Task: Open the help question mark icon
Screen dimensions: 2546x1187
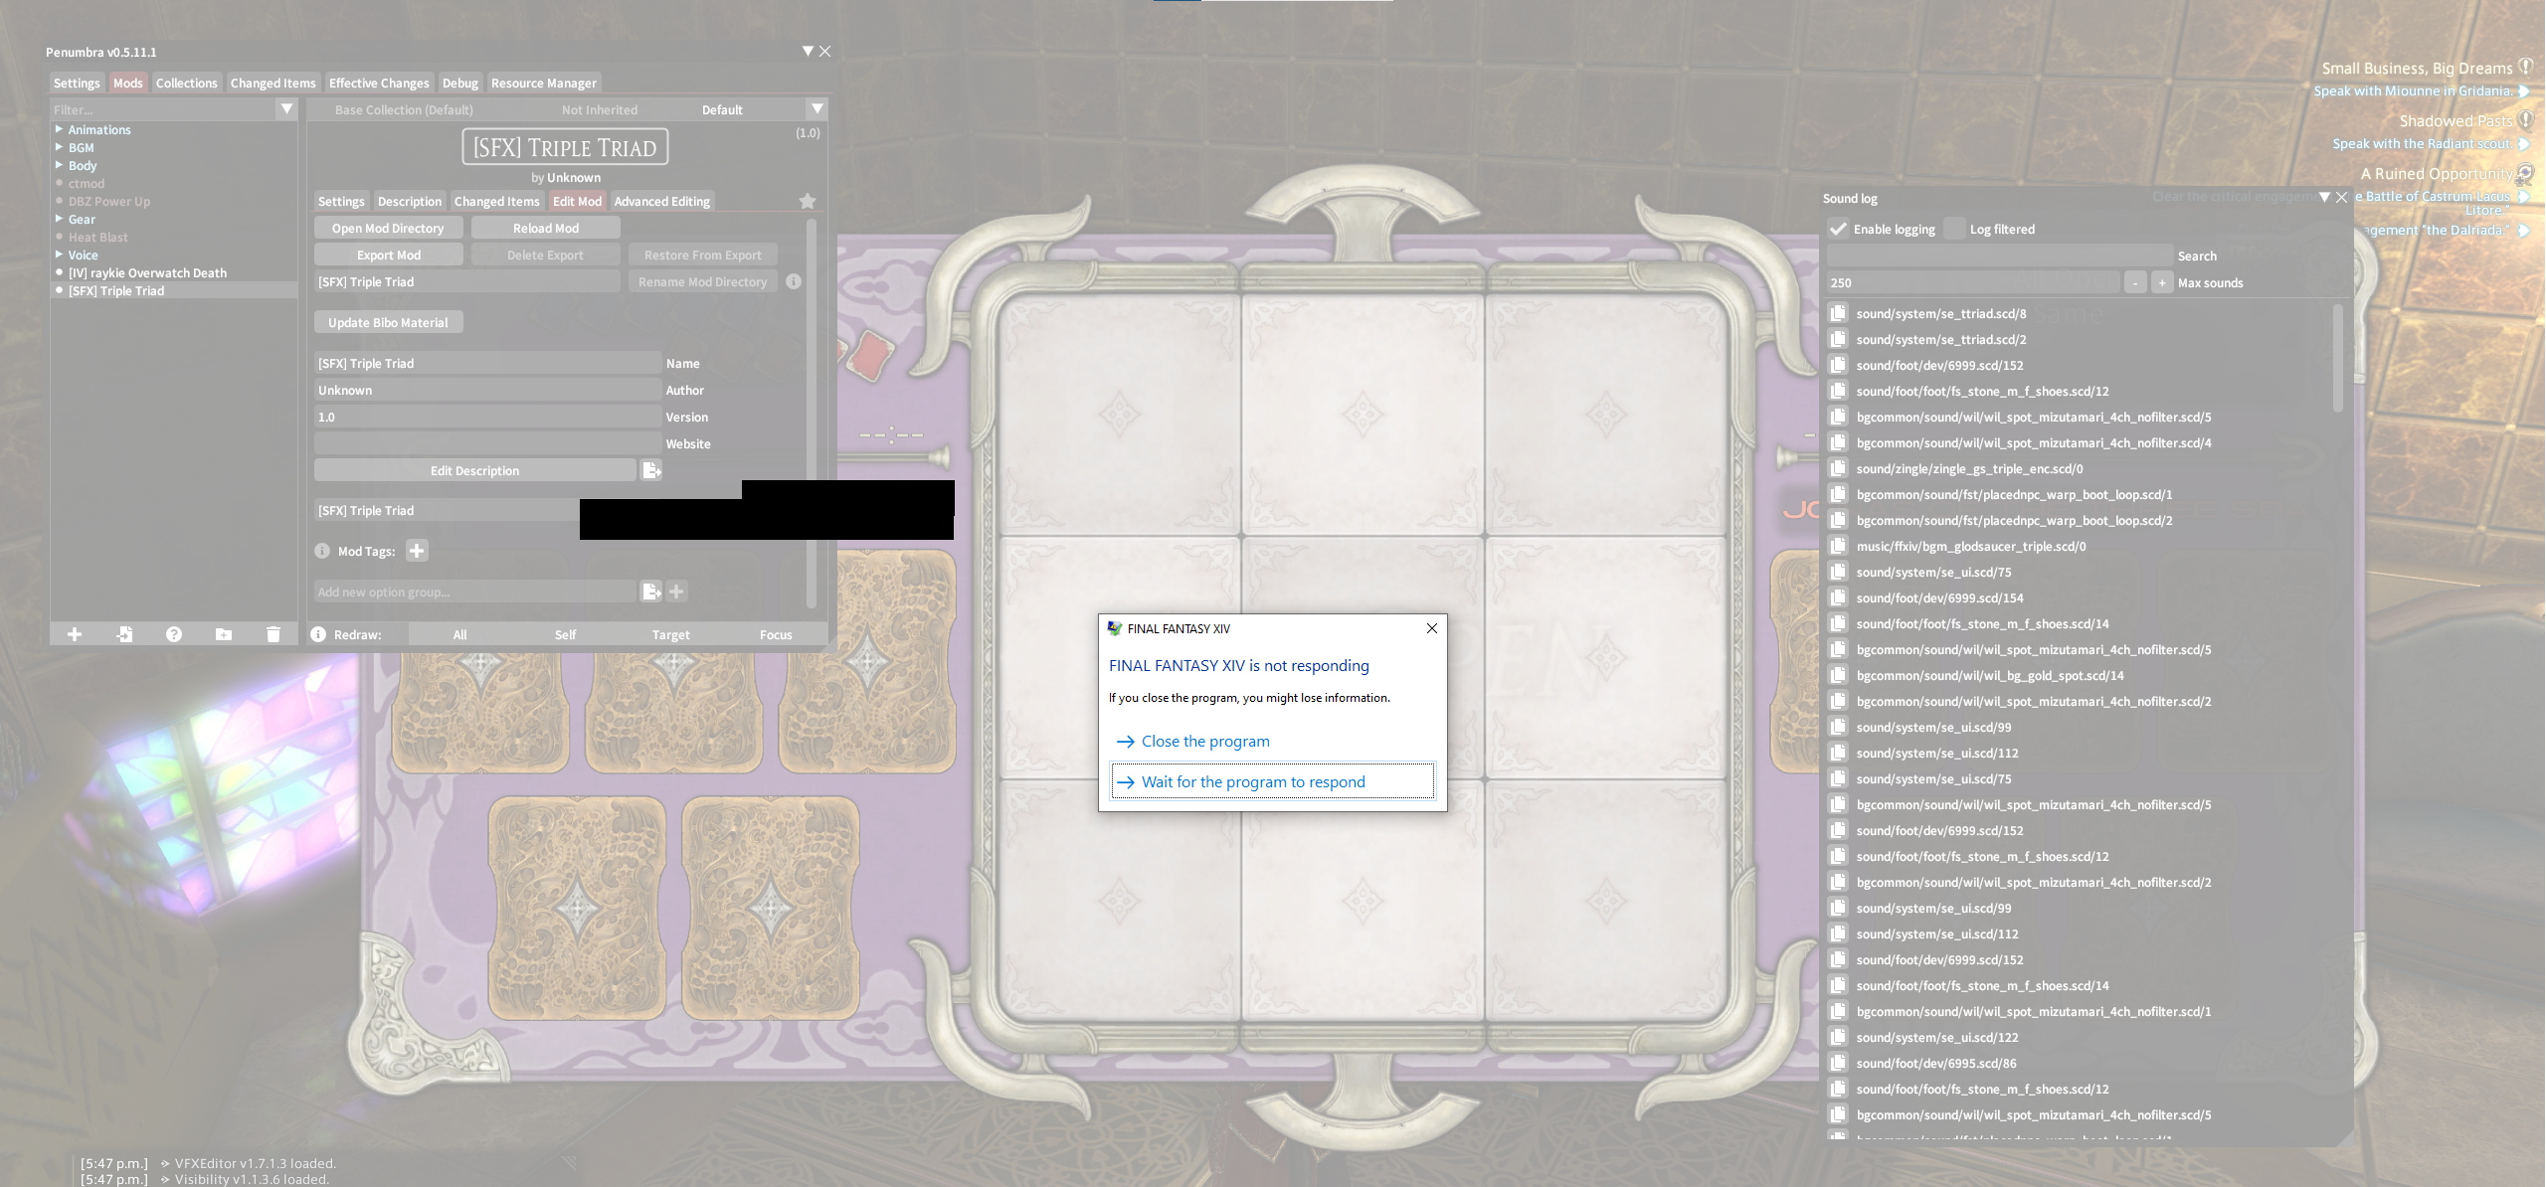Action: point(174,634)
